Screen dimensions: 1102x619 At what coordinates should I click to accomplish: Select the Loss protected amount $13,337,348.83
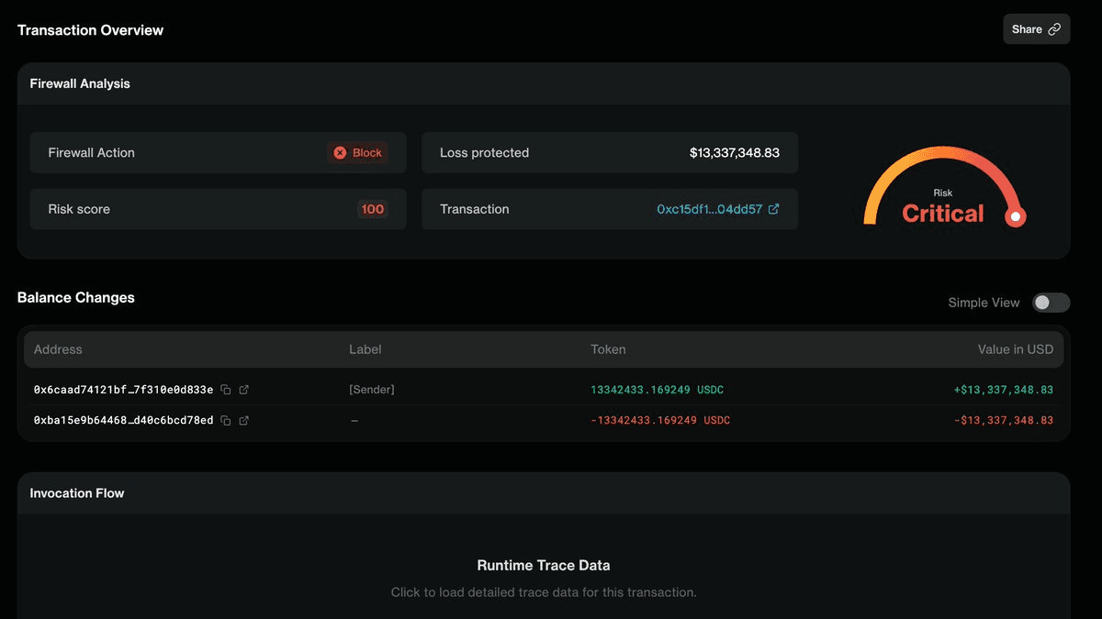[734, 153]
